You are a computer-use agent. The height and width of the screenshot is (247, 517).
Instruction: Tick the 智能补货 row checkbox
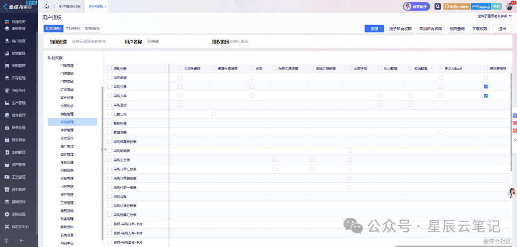click(110, 123)
